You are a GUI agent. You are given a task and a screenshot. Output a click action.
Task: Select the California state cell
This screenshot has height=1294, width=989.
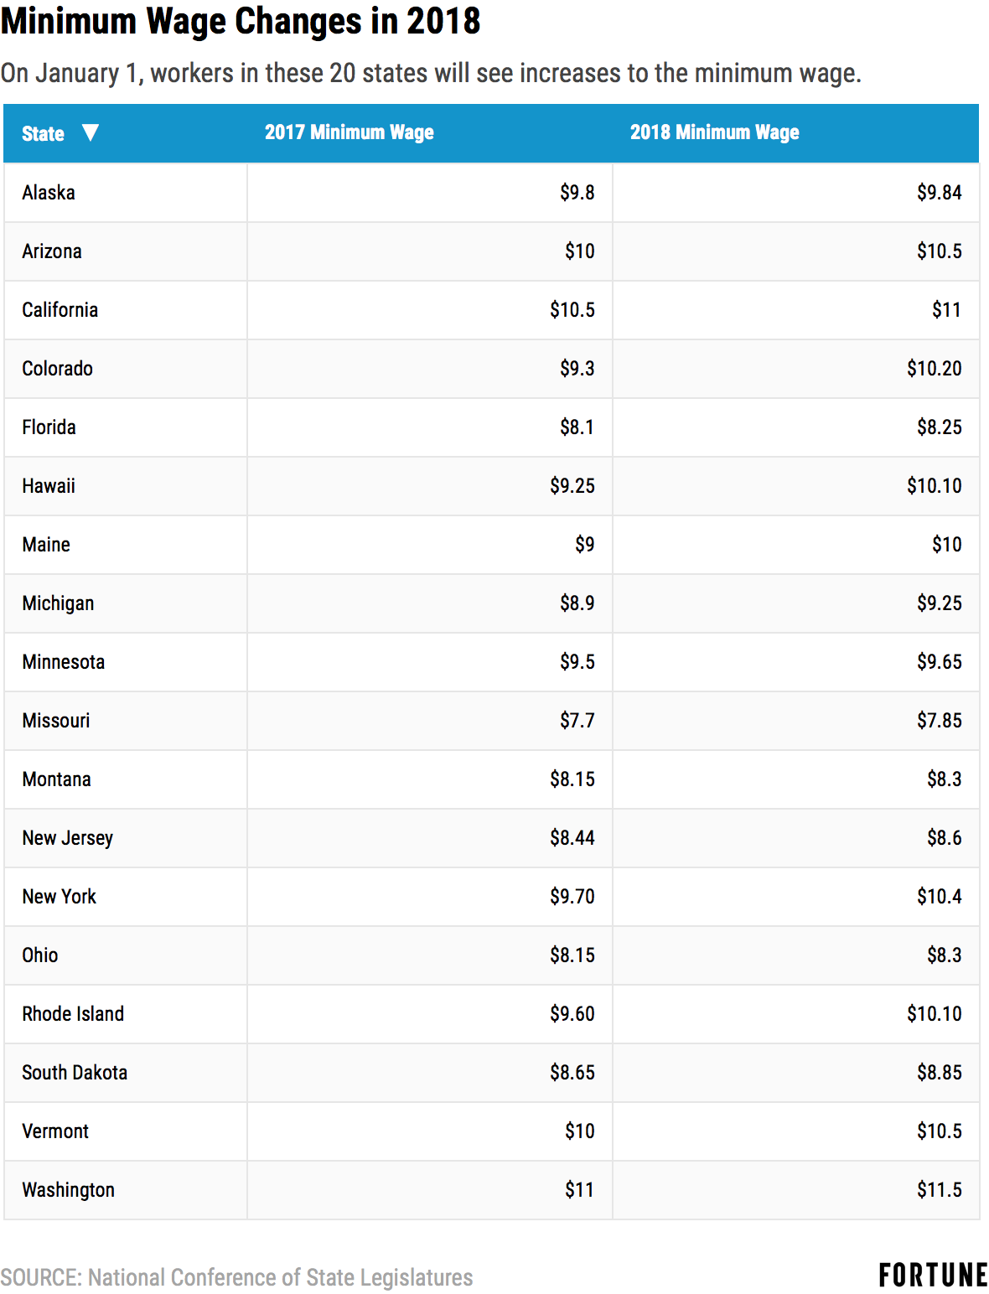60,310
